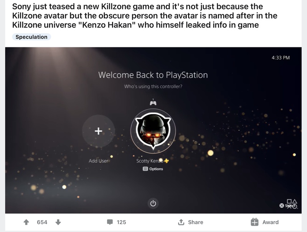Open comments via the speech bubble icon
The width and height of the screenshot is (307, 232).
coord(110,222)
